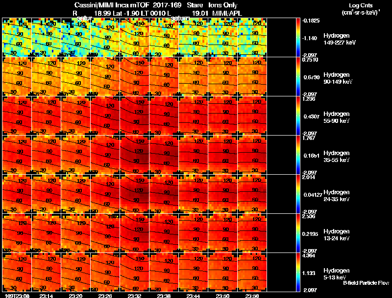Click the 23:56 time axis label

click(252, 296)
